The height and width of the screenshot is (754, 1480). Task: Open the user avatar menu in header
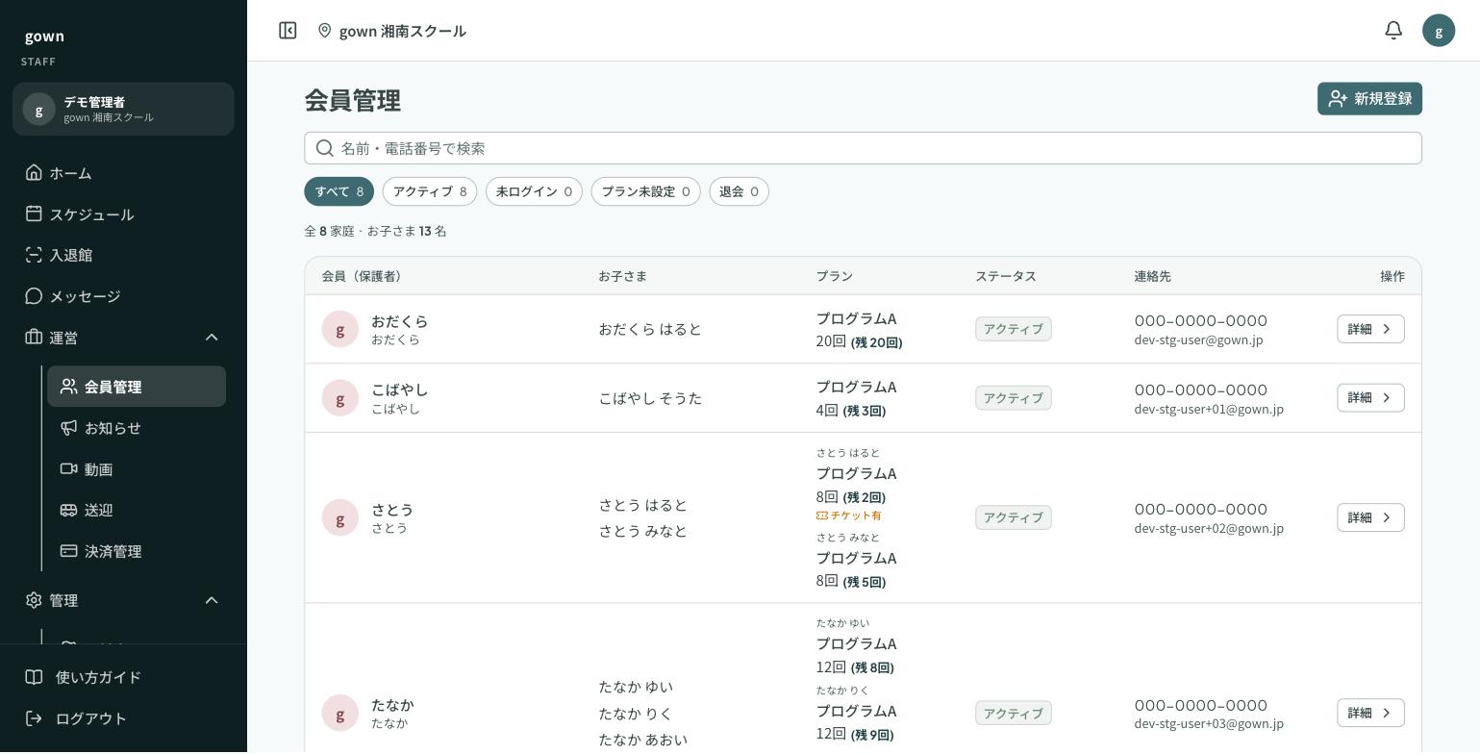pyautogui.click(x=1439, y=31)
